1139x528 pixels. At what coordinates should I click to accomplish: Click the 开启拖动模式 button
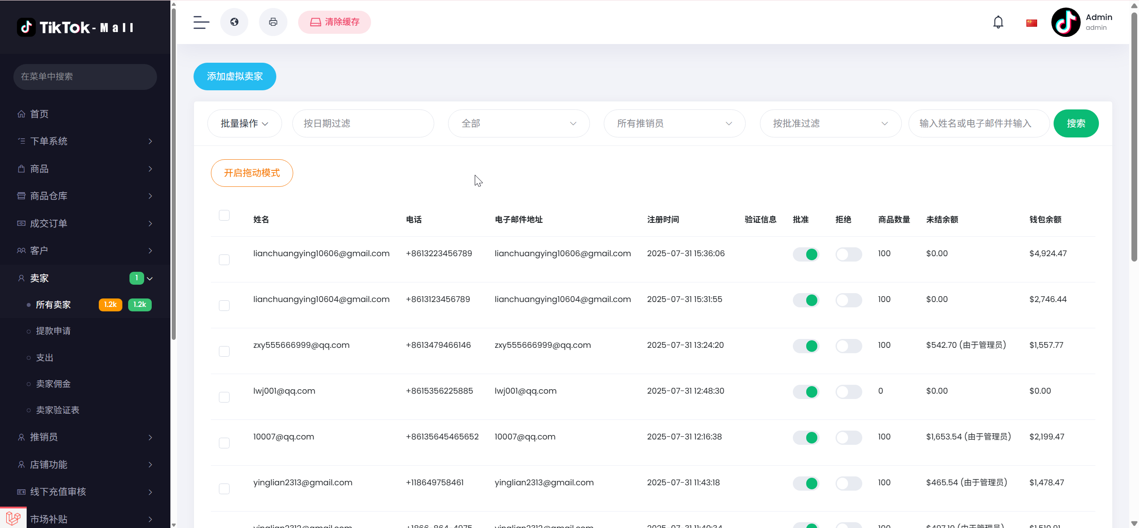pyautogui.click(x=252, y=173)
